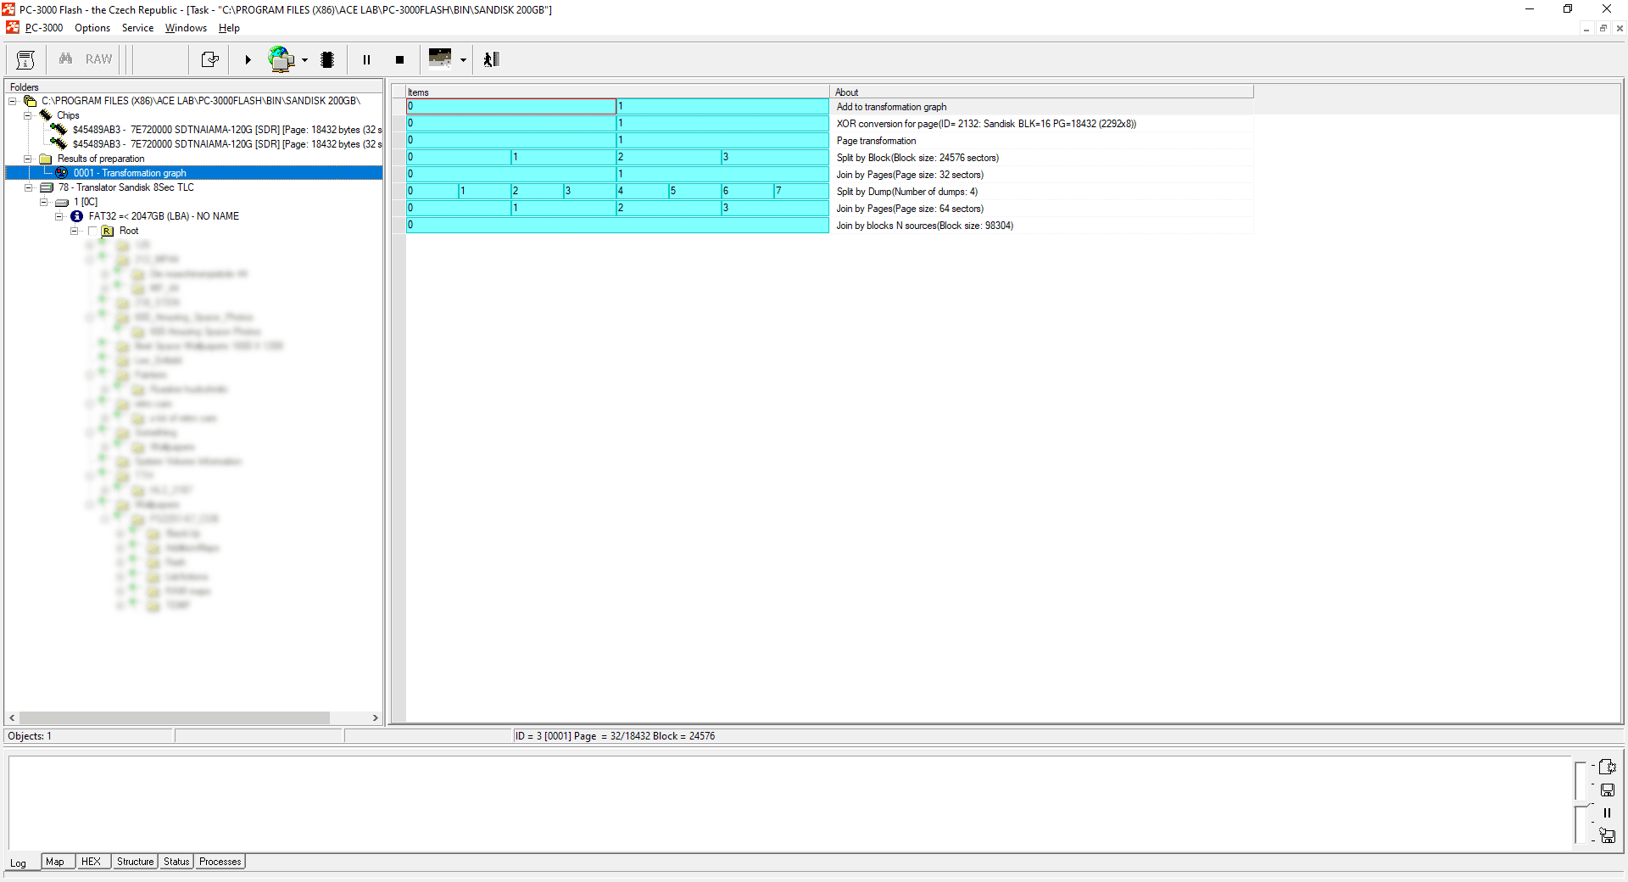Click the memory chip toolbar icon
The width and height of the screenshot is (1628, 882).
(x=327, y=59)
